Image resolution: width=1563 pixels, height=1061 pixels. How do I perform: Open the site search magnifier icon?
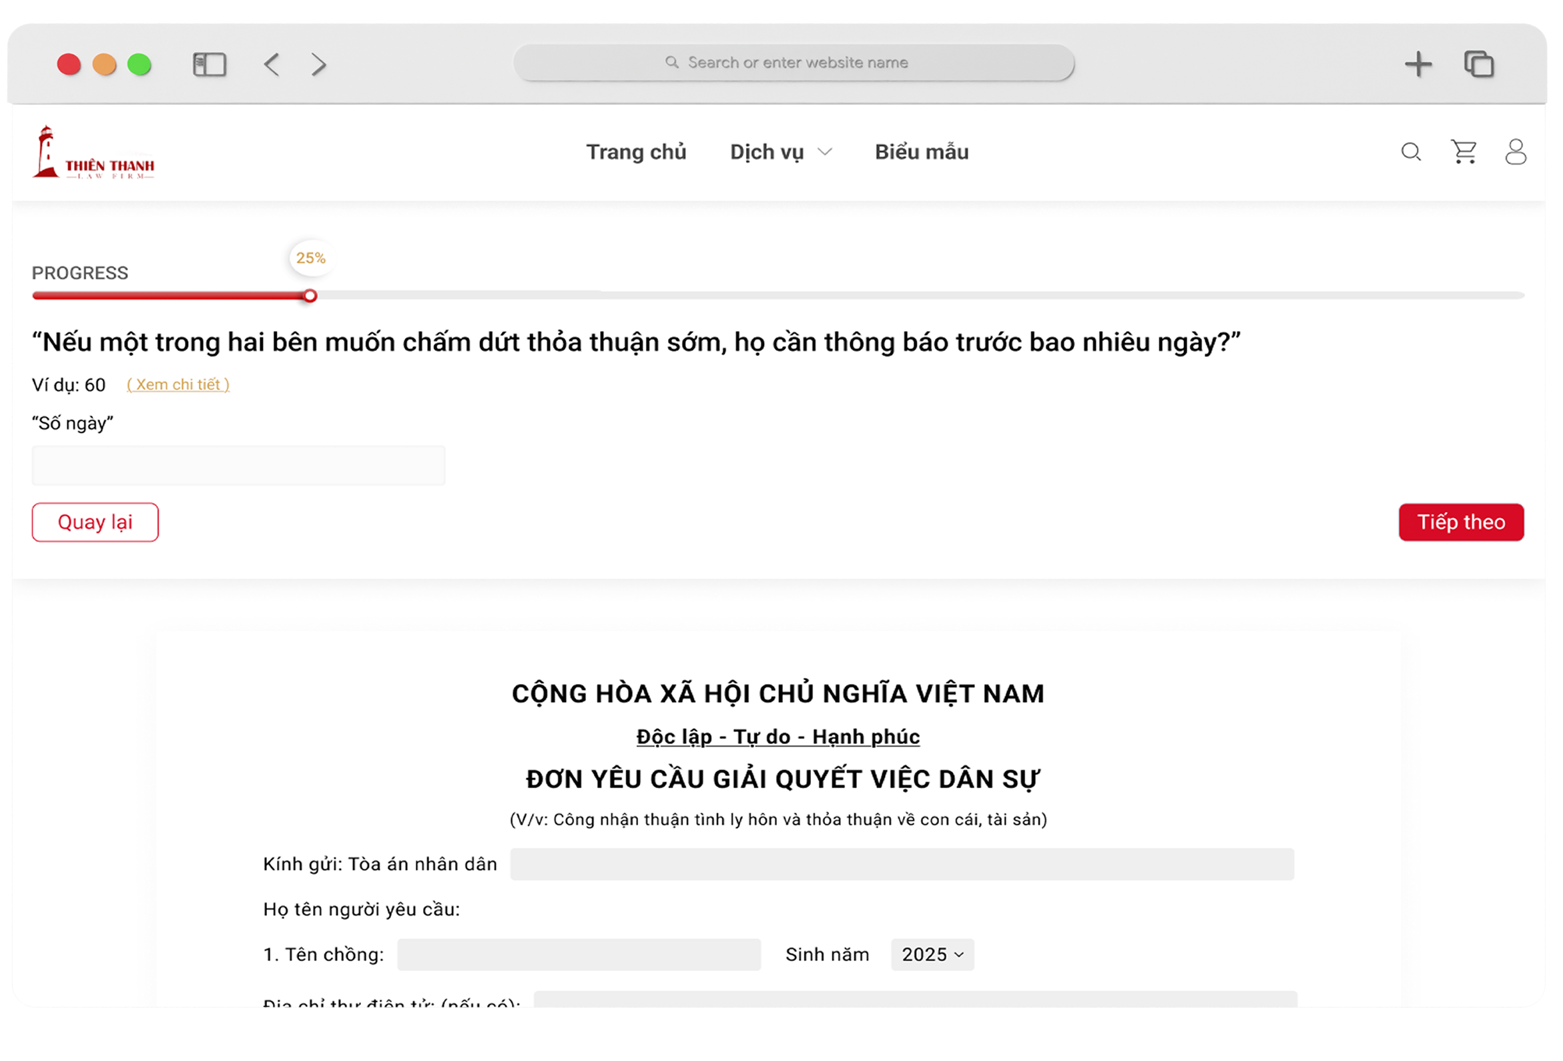click(1410, 152)
